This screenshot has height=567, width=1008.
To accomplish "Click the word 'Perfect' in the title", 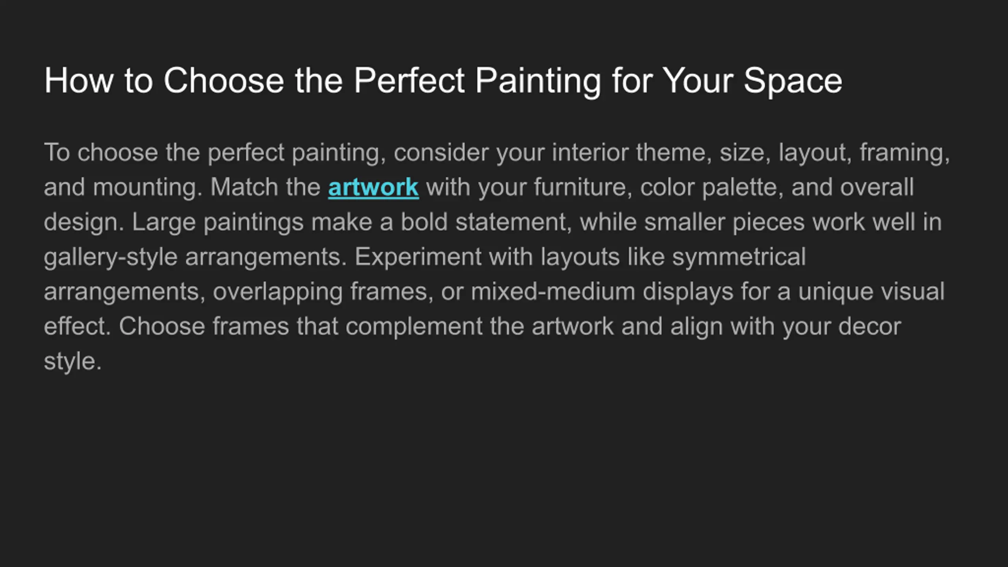I will [409, 80].
